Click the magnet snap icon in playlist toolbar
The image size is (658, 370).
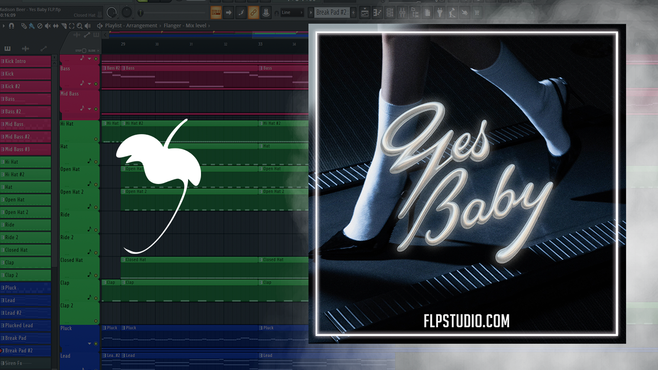click(11, 26)
